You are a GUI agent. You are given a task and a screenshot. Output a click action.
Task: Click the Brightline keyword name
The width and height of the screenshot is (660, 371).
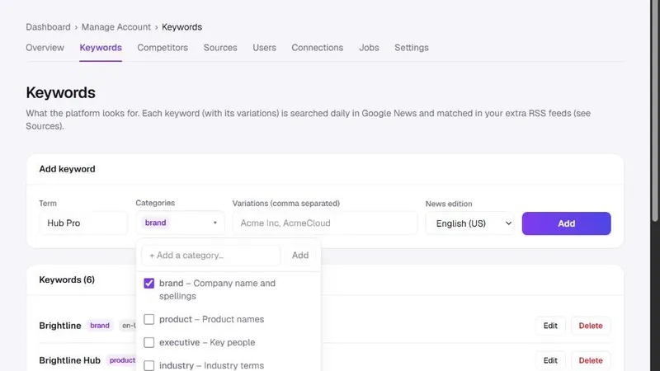click(x=60, y=326)
